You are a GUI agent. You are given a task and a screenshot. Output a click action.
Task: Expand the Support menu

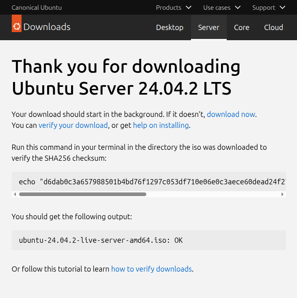(269, 7)
